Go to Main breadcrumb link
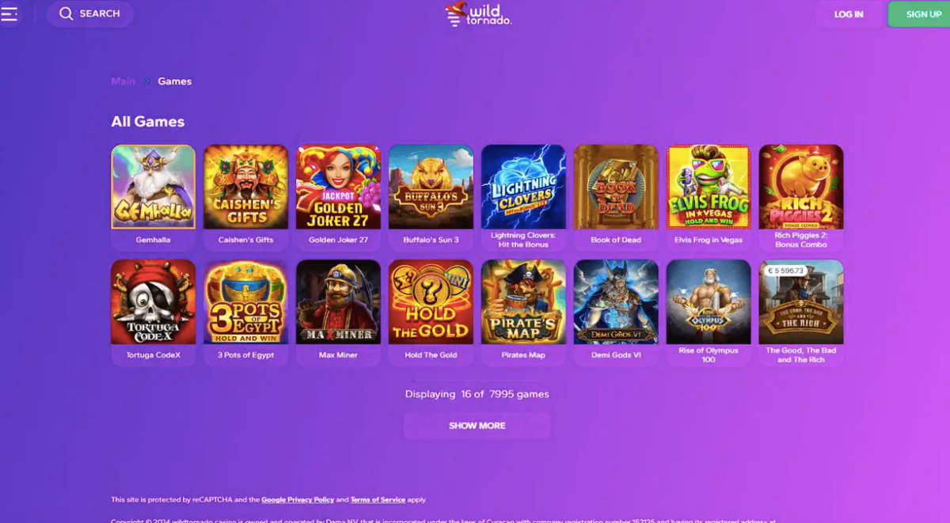The image size is (950, 523). [x=123, y=81]
